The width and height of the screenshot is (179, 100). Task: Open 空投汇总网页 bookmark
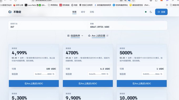coord(86,5)
